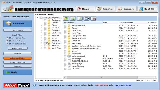Collapse the NTFS root tree node
The height and width of the screenshot is (90, 160).
coord(38,18)
